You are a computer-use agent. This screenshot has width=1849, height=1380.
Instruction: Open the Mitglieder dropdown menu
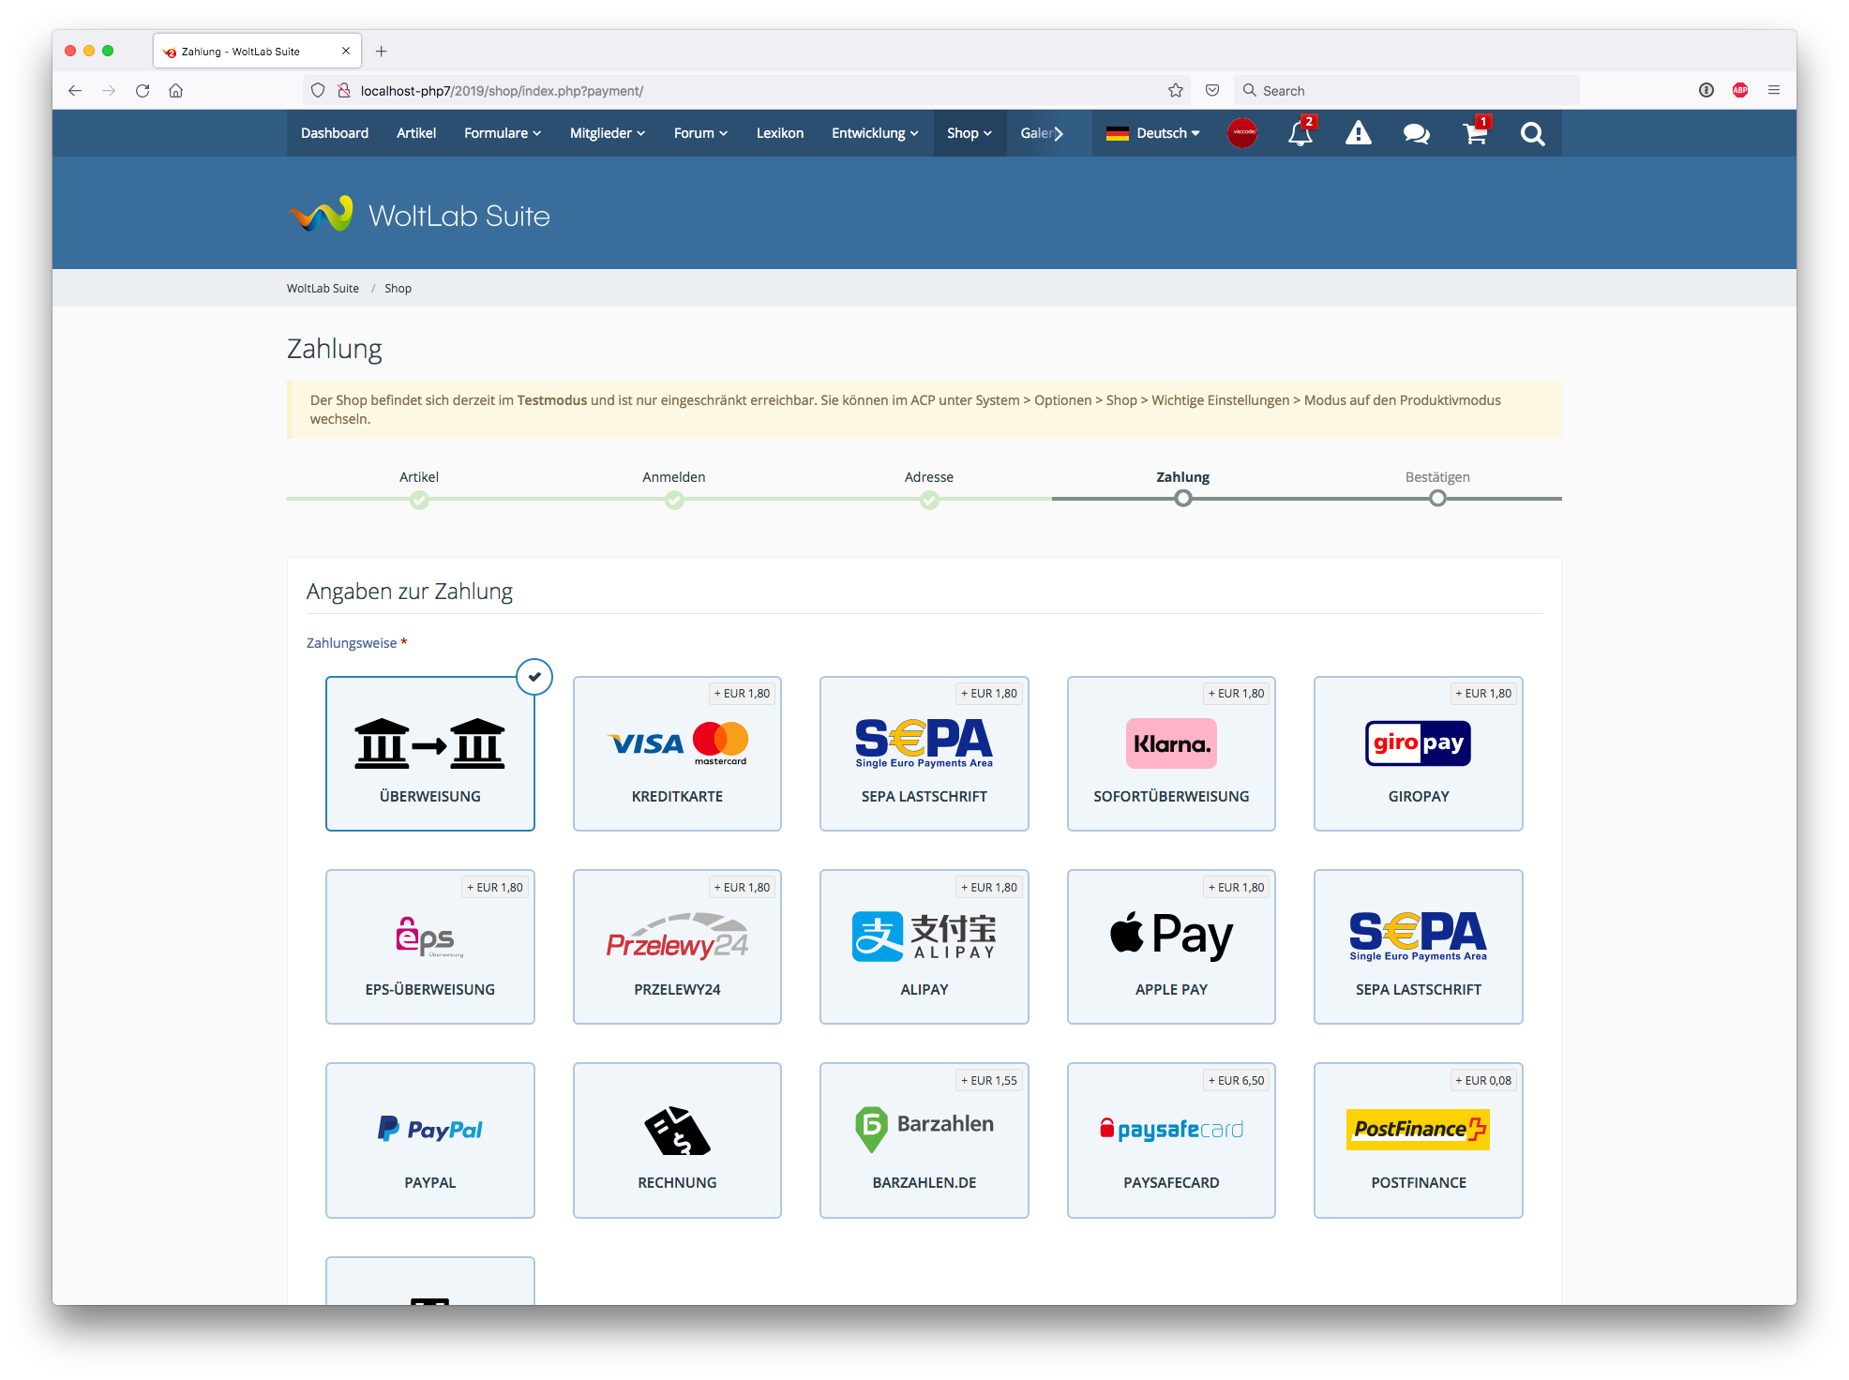point(608,133)
